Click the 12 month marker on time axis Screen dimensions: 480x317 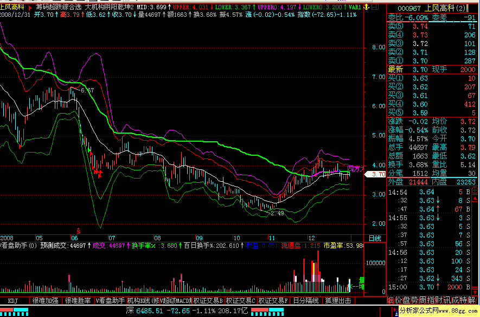311,238
